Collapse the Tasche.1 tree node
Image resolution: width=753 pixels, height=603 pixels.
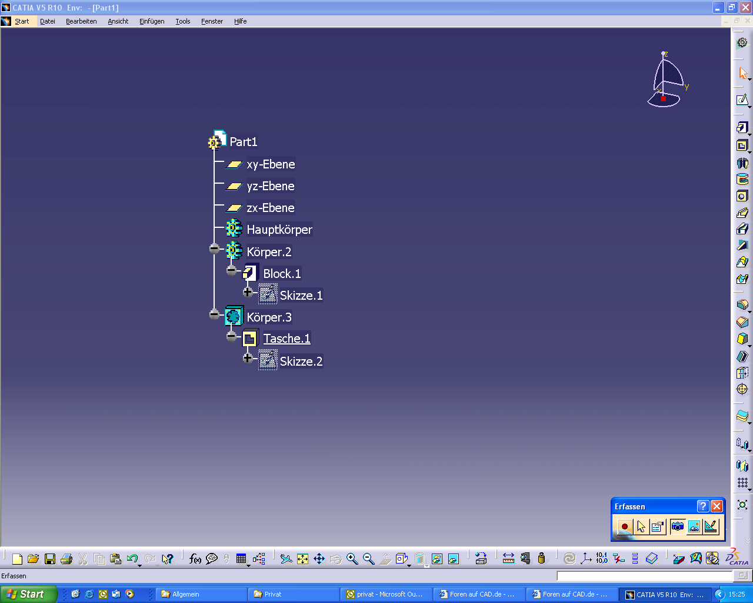pyautogui.click(x=231, y=336)
